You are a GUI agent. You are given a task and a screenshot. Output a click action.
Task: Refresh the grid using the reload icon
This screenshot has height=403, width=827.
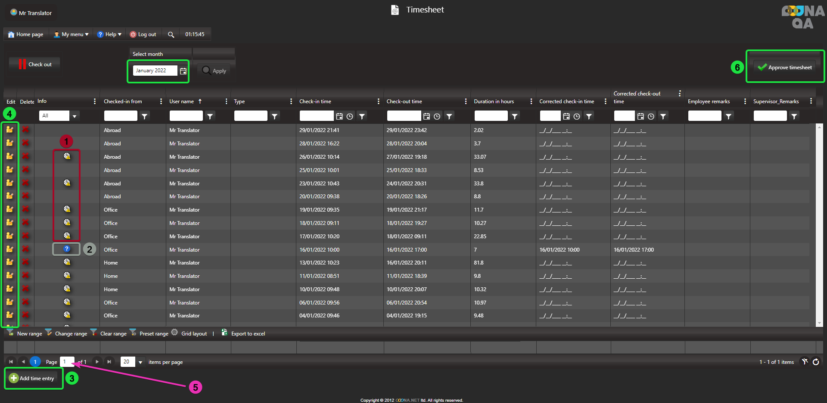(x=816, y=362)
